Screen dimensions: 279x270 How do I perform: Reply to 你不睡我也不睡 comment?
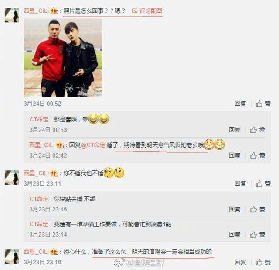click(240, 183)
